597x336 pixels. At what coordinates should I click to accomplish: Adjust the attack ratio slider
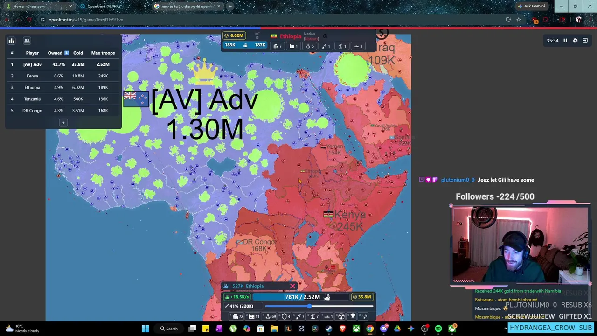(x=319, y=306)
